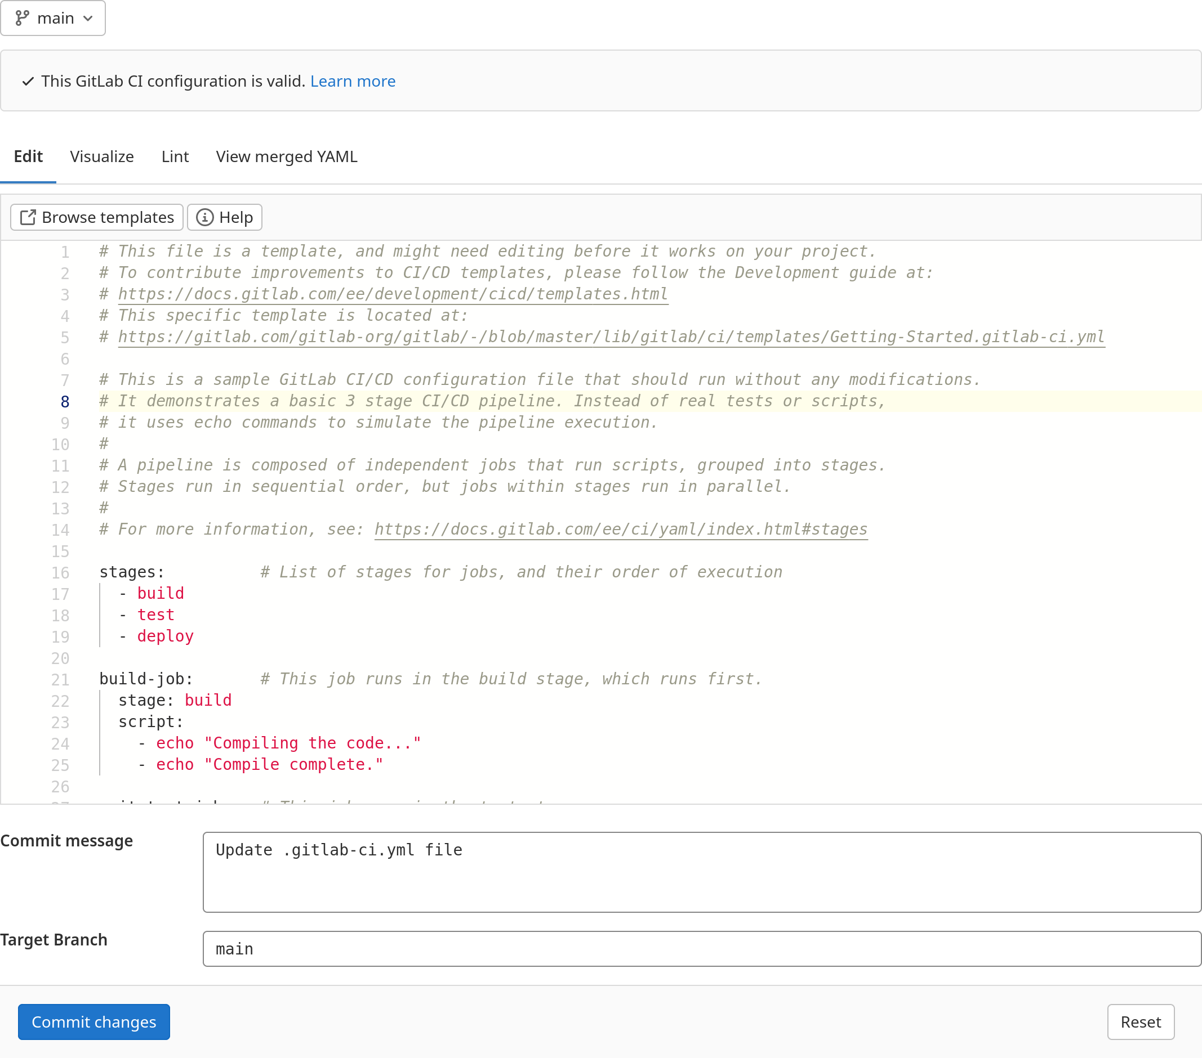
Task: Switch to the Visualize tab
Action: (101, 156)
